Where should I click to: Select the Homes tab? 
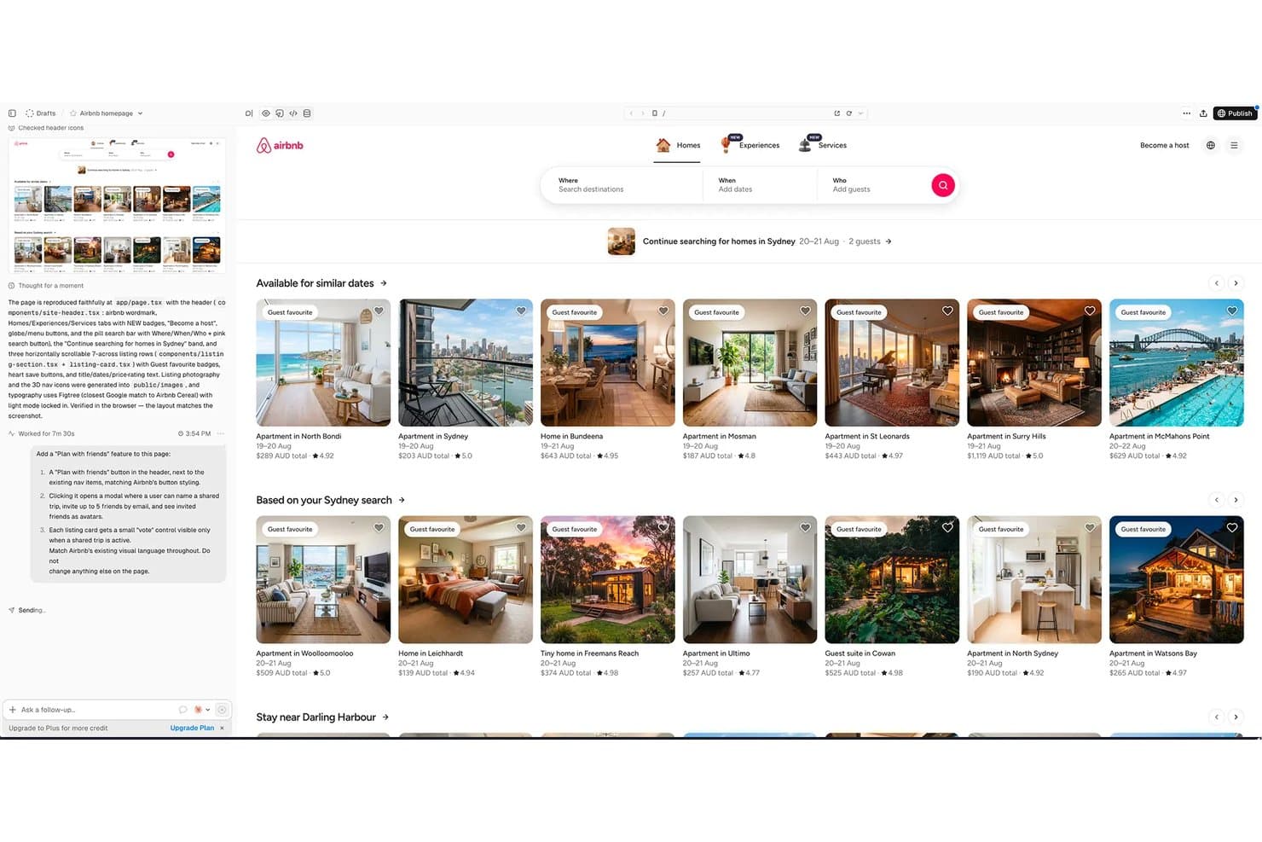pyautogui.click(x=678, y=146)
